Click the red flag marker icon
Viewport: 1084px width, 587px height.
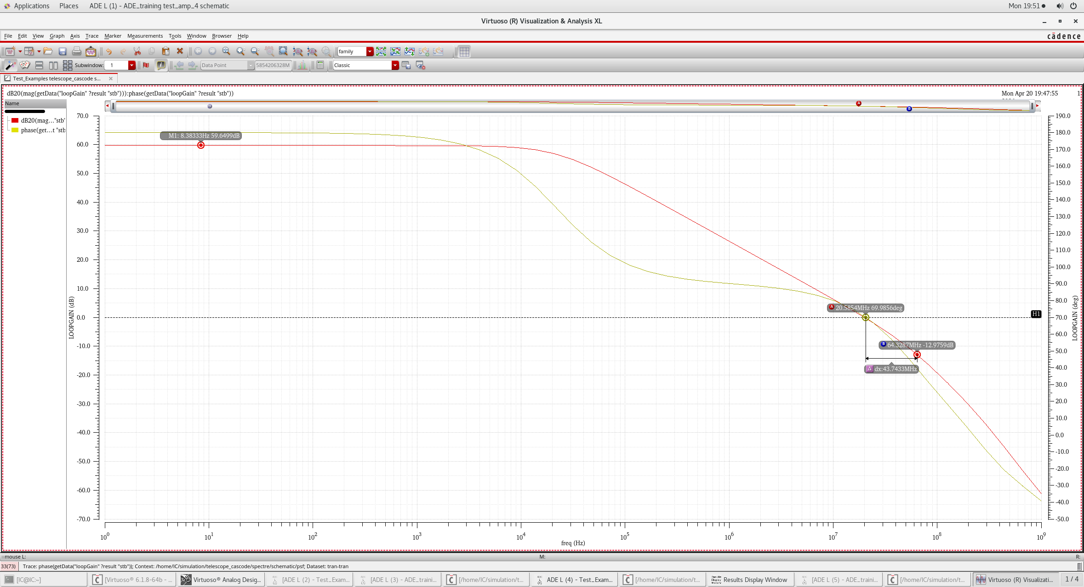[146, 65]
